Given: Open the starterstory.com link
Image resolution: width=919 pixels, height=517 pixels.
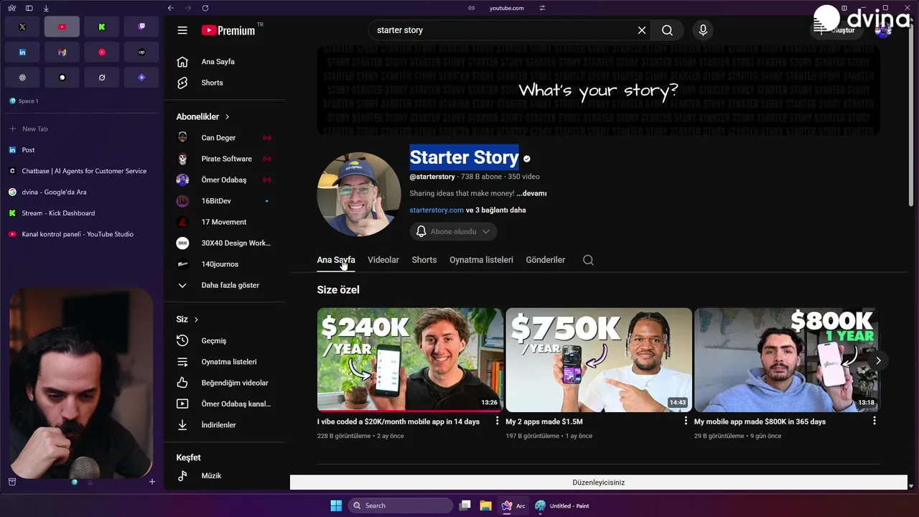Looking at the screenshot, I should click(x=437, y=210).
